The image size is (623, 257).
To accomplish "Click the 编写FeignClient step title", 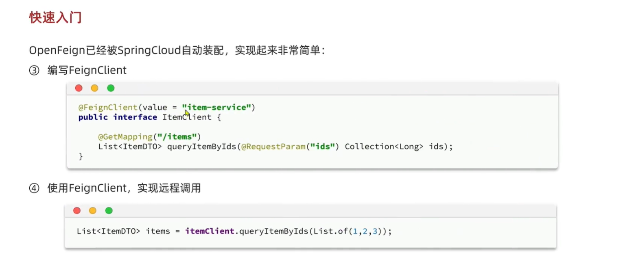I will click(x=87, y=71).
